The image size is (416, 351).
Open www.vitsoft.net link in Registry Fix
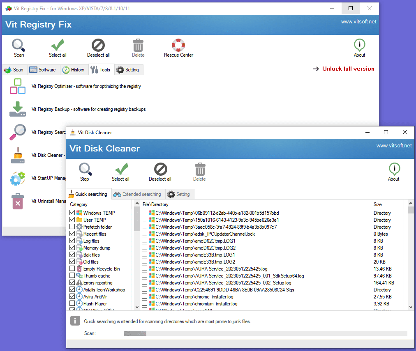coord(358,22)
